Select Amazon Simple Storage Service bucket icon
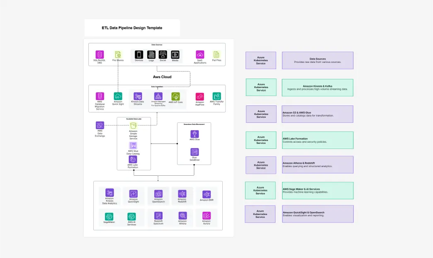The image size is (433, 258). click(x=133, y=126)
